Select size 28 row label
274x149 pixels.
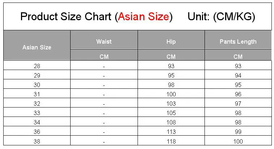pos(37,66)
